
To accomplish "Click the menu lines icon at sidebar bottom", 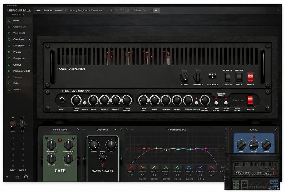I will click(8, 177).
